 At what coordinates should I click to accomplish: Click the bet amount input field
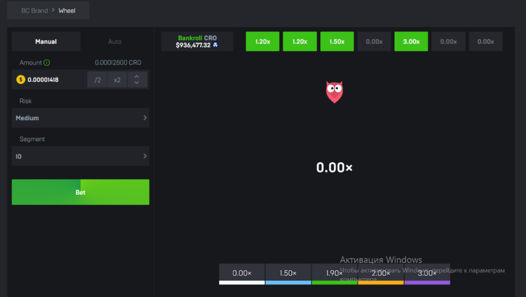point(55,80)
